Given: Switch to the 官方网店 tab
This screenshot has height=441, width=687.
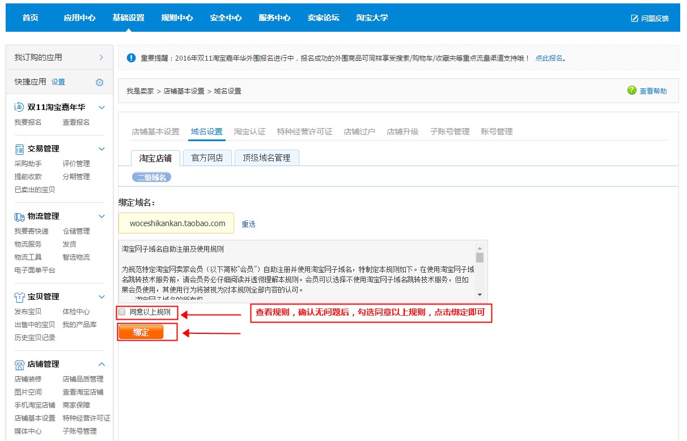Looking at the screenshot, I should [x=207, y=158].
